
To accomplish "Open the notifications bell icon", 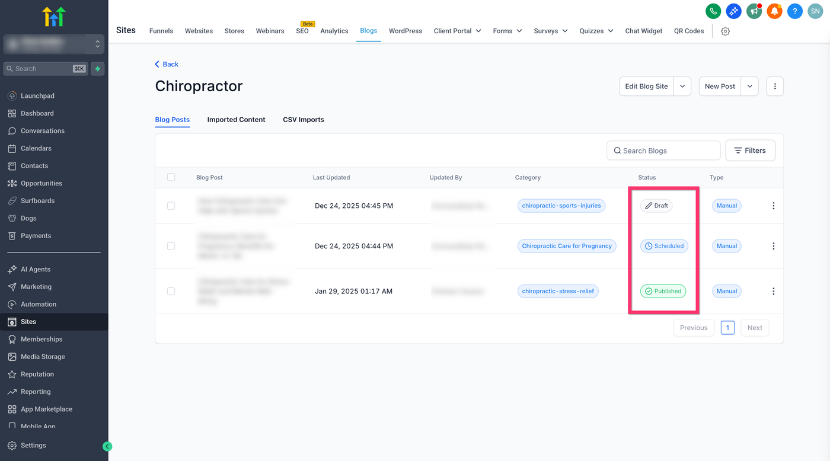I will point(775,11).
